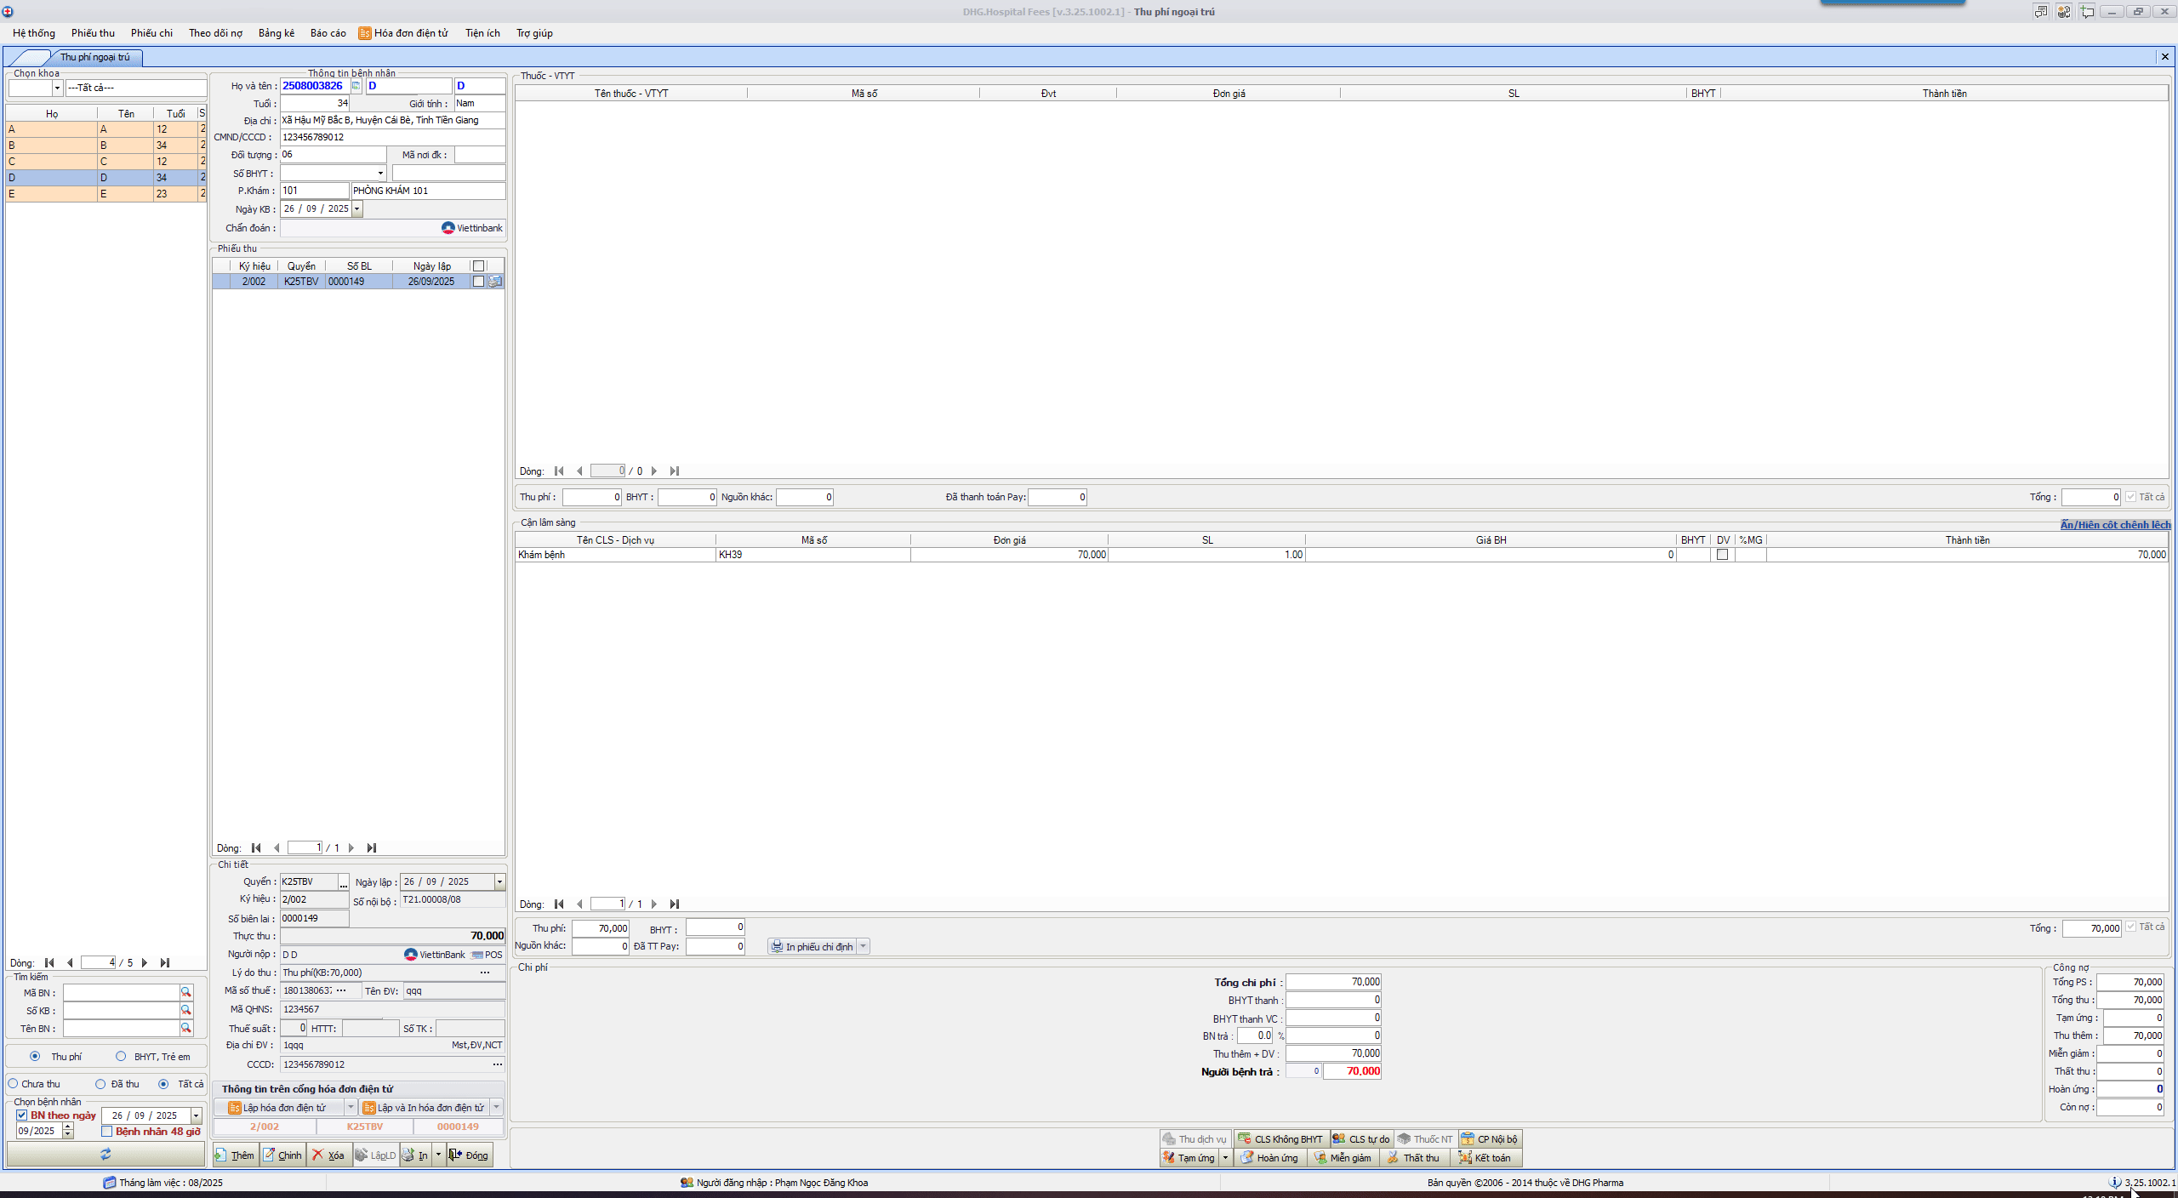The image size is (2178, 1198).
Task: Click the Ẩn/Hiện cột chênh lệch link
Action: (2114, 524)
